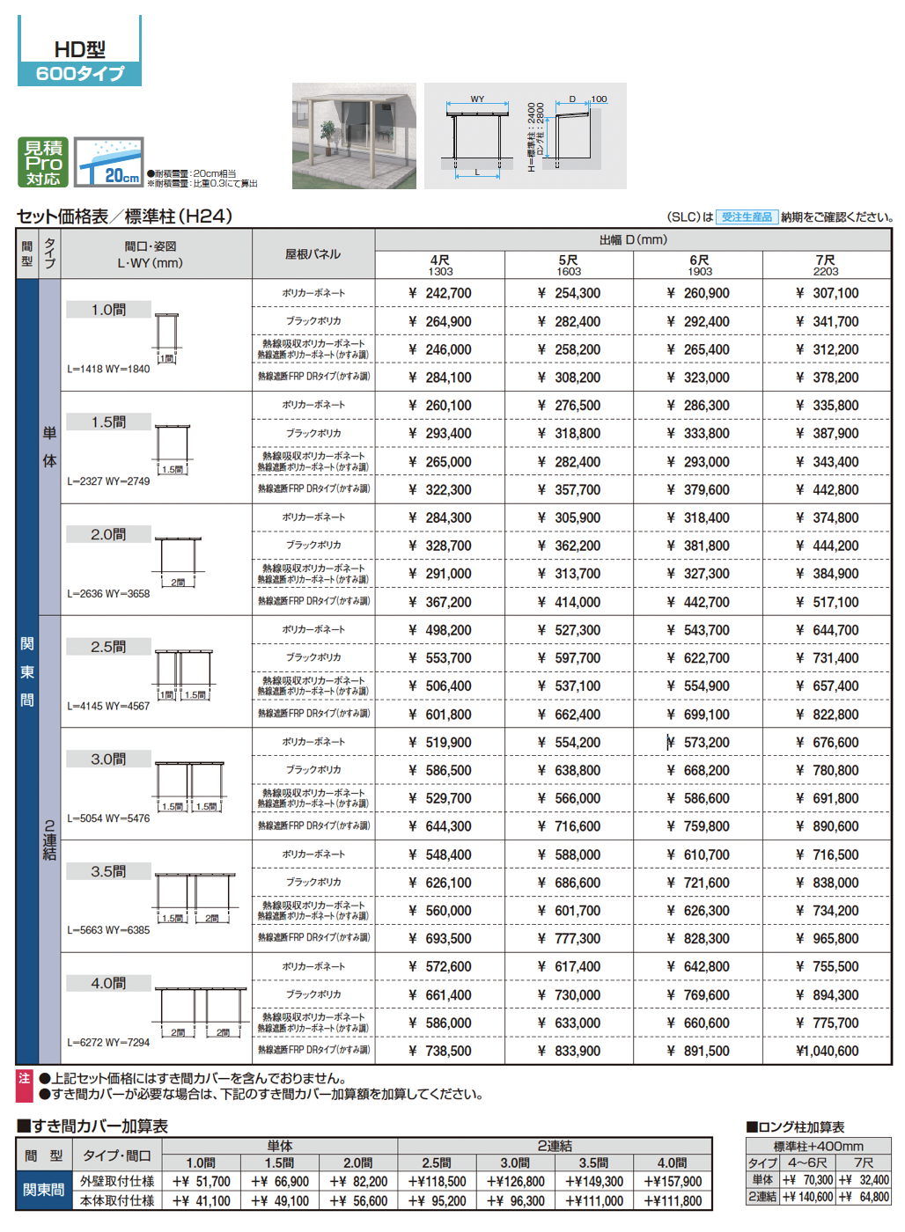Select the price ¥ 822,800
Screen dimensions: 905x1232
point(827,715)
